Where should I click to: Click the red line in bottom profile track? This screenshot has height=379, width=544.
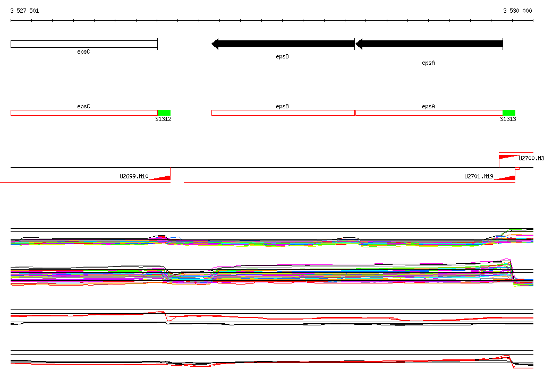coord(272,362)
